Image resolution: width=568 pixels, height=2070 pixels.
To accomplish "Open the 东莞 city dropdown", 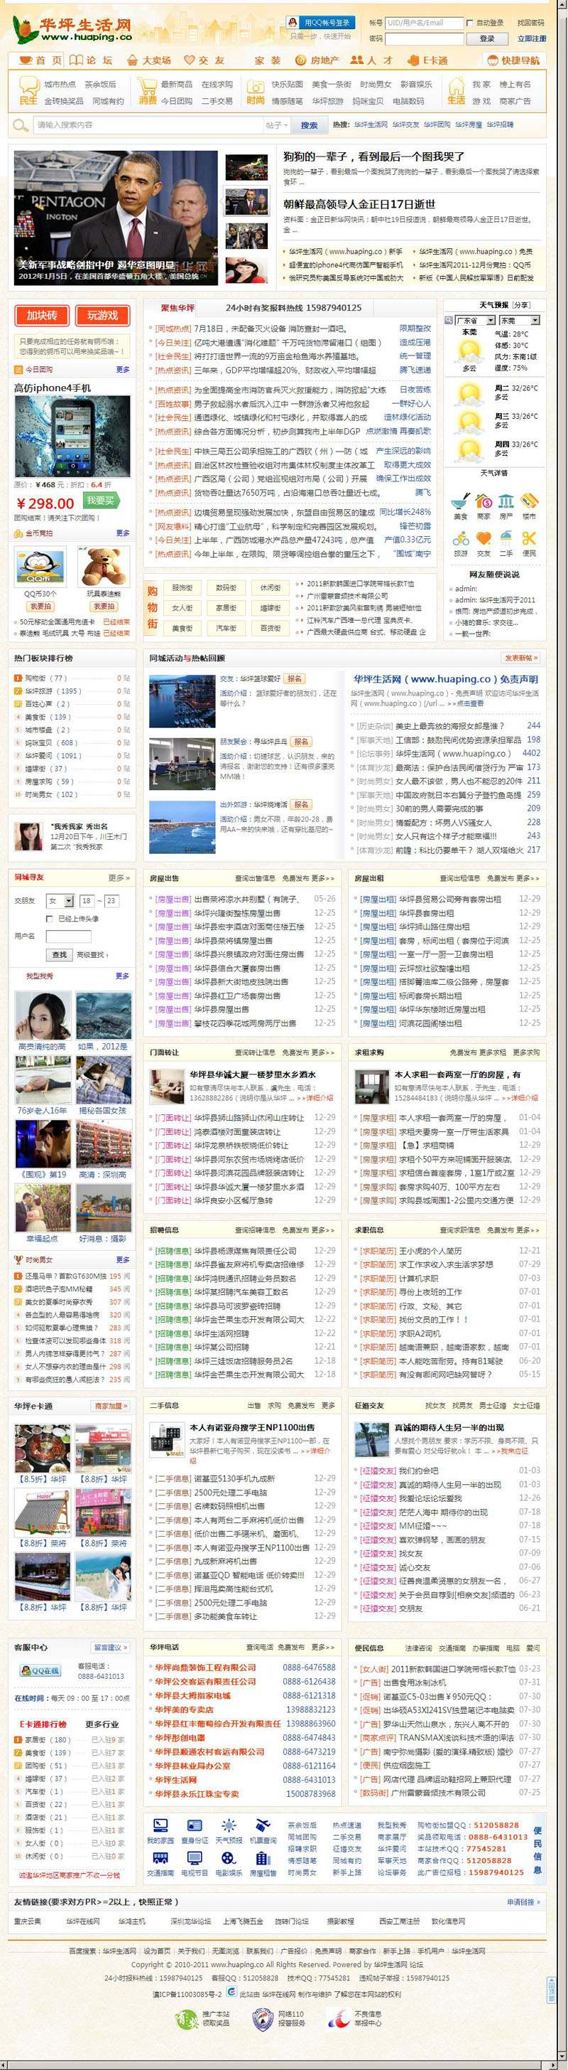I will (519, 320).
